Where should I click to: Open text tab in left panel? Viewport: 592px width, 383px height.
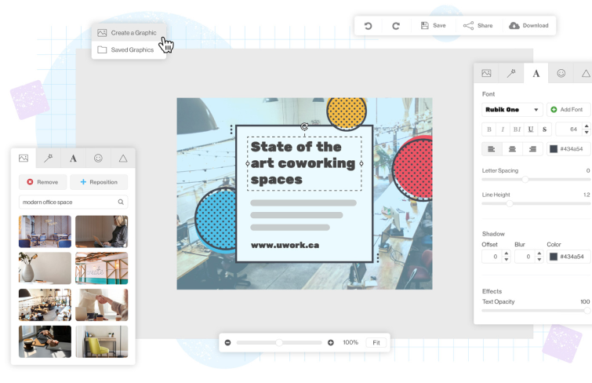click(73, 158)
